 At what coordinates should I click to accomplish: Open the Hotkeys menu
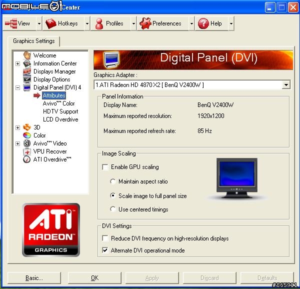click(x=63, y=23)
